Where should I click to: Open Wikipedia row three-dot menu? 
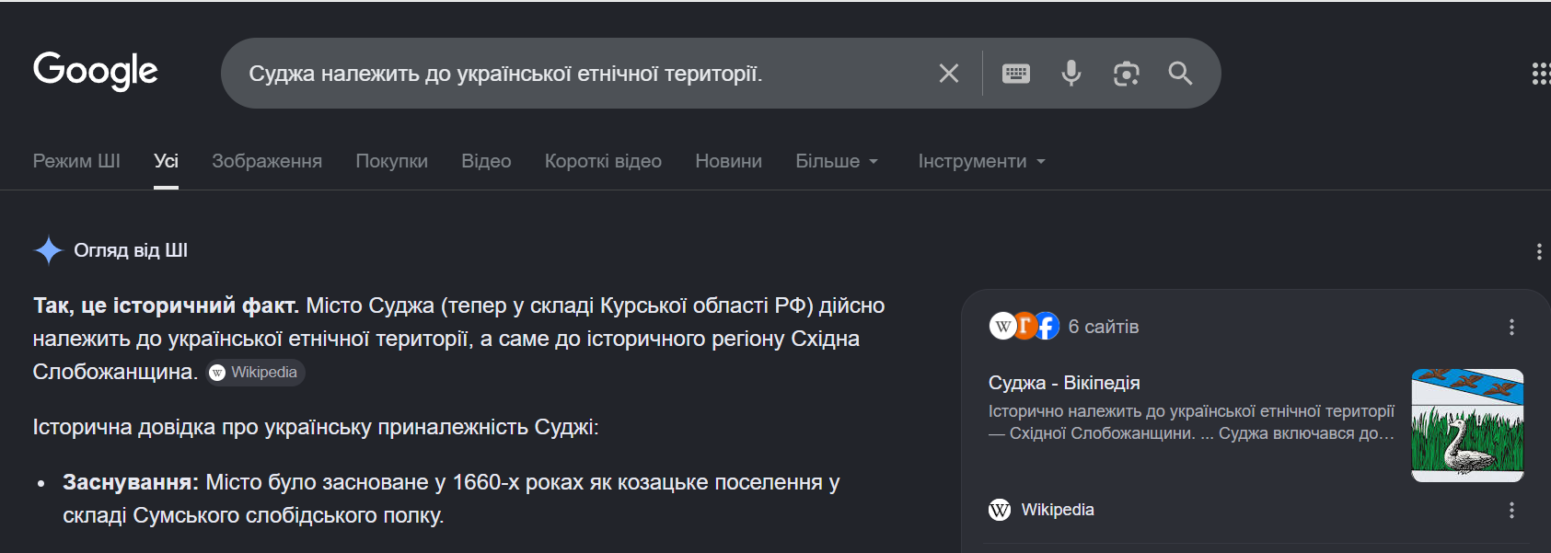pos(1511,510)
